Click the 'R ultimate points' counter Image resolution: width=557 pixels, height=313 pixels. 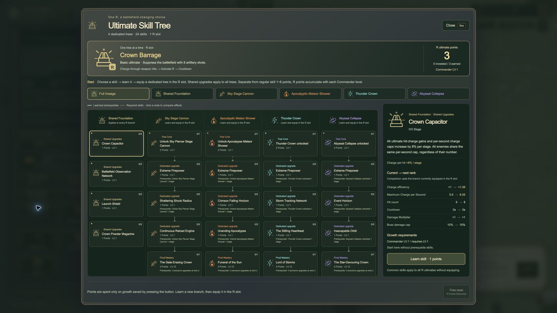tap(447, 59)
